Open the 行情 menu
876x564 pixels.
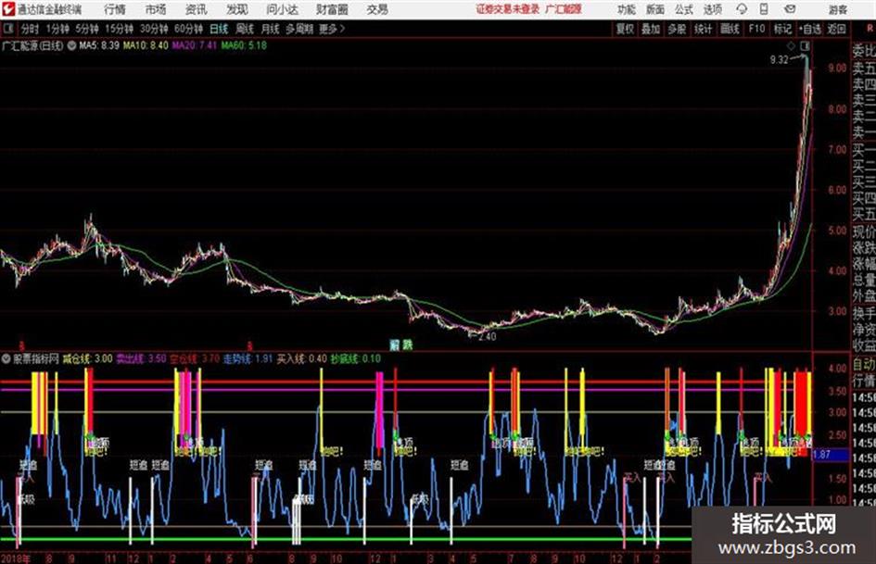(115, 9)
